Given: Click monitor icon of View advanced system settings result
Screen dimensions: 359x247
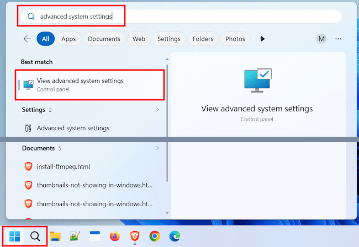Looking at the screenshot, I should point(28,85).
